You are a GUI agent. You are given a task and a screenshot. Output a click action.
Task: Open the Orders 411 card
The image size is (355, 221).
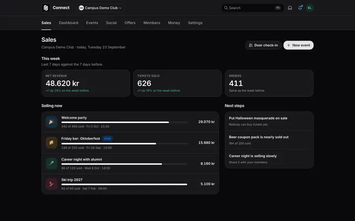269,83
